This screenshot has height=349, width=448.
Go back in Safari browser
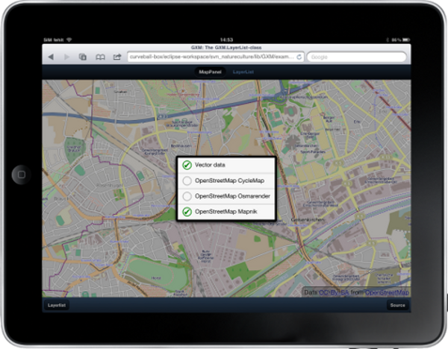coord(51,57)
